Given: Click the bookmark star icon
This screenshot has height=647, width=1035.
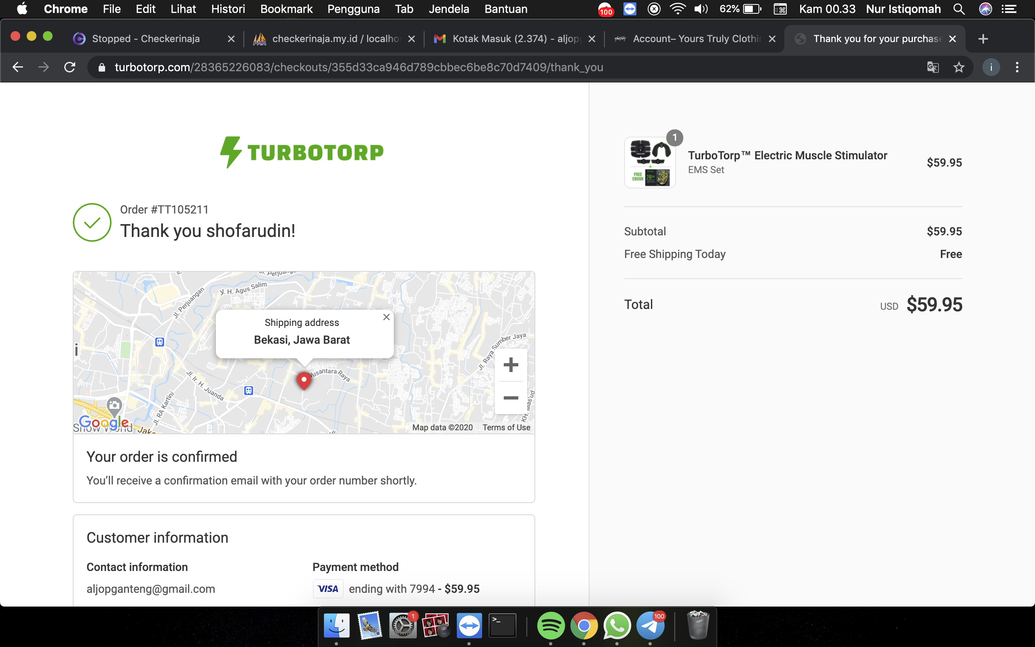Looking at the screenshot, I should (959, 67).
